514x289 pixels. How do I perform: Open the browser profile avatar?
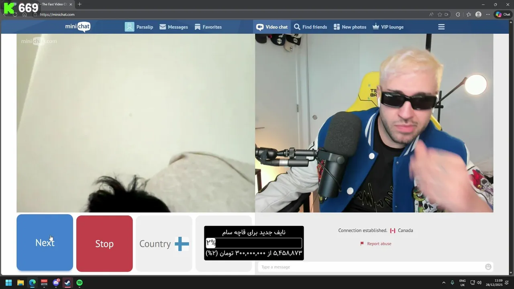(478, 14)
